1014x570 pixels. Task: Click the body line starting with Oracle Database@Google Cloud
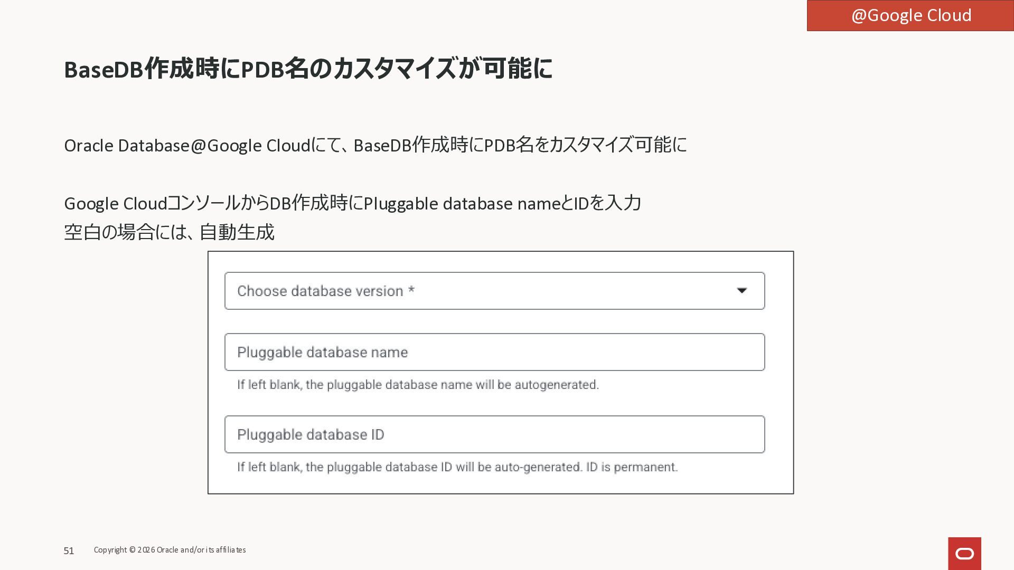[x=375, y=145]
